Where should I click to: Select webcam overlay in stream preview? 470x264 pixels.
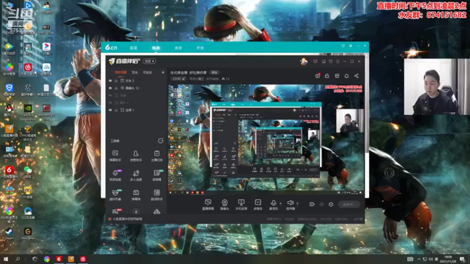[x=350, y=121]
